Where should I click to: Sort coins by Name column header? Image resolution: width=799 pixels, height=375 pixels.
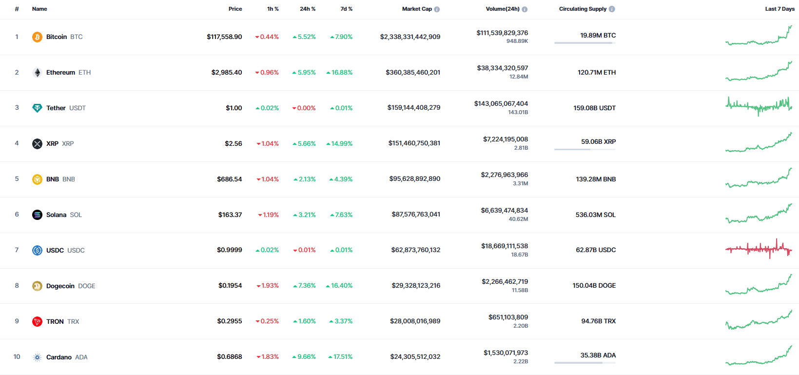tap(39, 9)
